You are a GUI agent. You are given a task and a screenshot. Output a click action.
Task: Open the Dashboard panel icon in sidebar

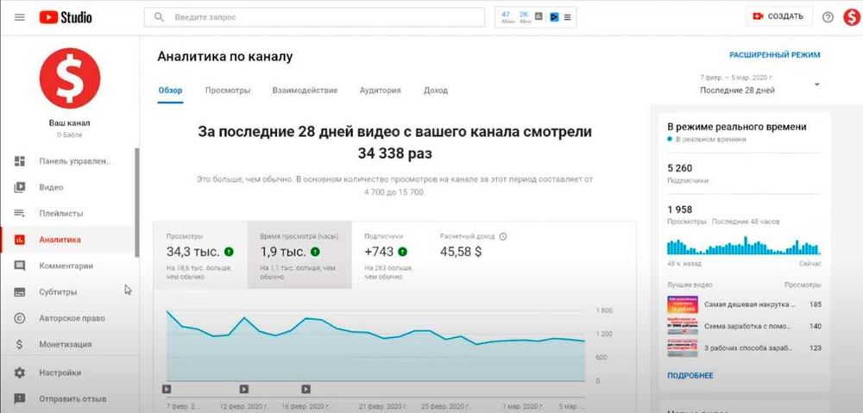click(20, 161)
